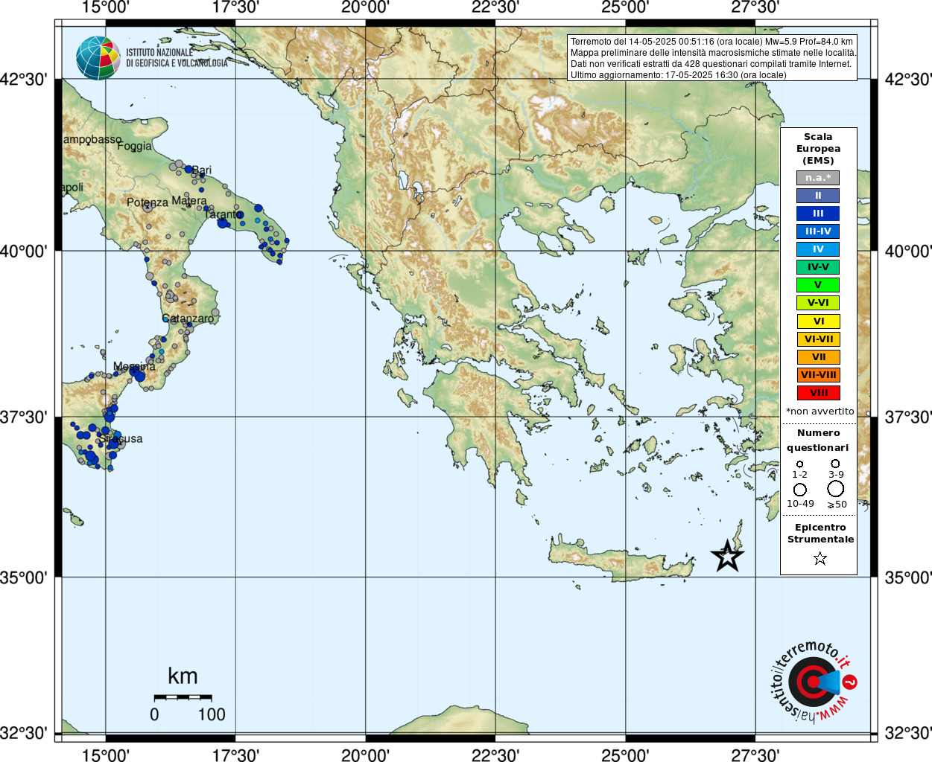Click the 1-2 questionnaire circle symbol
Viewport: 932px width, 762px height.
tap(800, 464)
